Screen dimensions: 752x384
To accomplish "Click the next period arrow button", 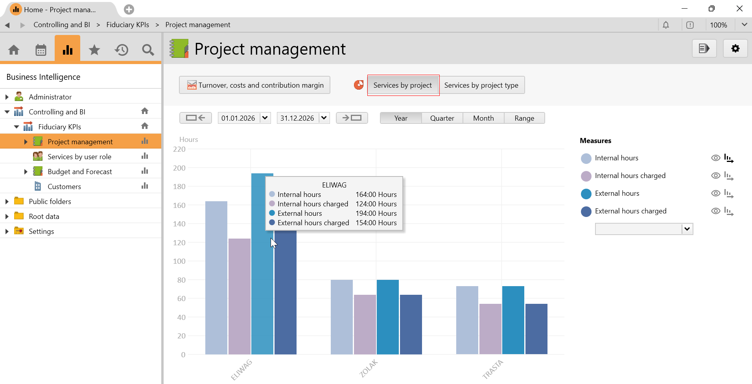I will 352,118.
